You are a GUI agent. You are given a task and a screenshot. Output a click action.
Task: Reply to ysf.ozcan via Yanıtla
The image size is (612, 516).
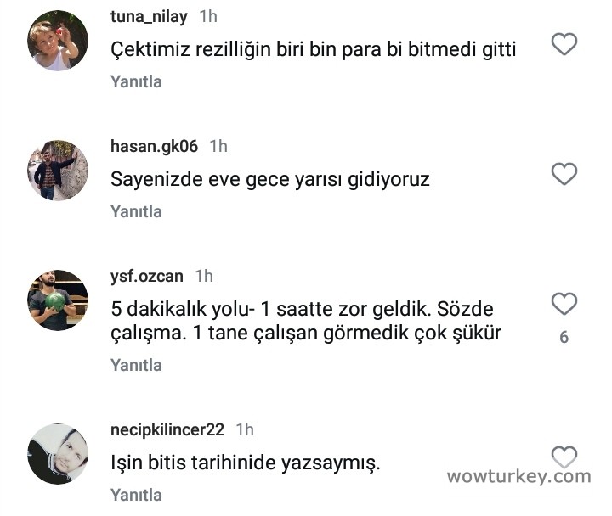[136, 365]
